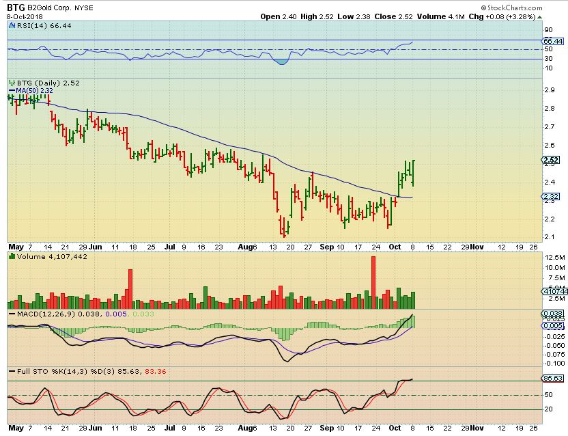Viewport: 568px width, 436px height.
Task: Click the MACD histogram value 0.033
Action: (143, 314)
